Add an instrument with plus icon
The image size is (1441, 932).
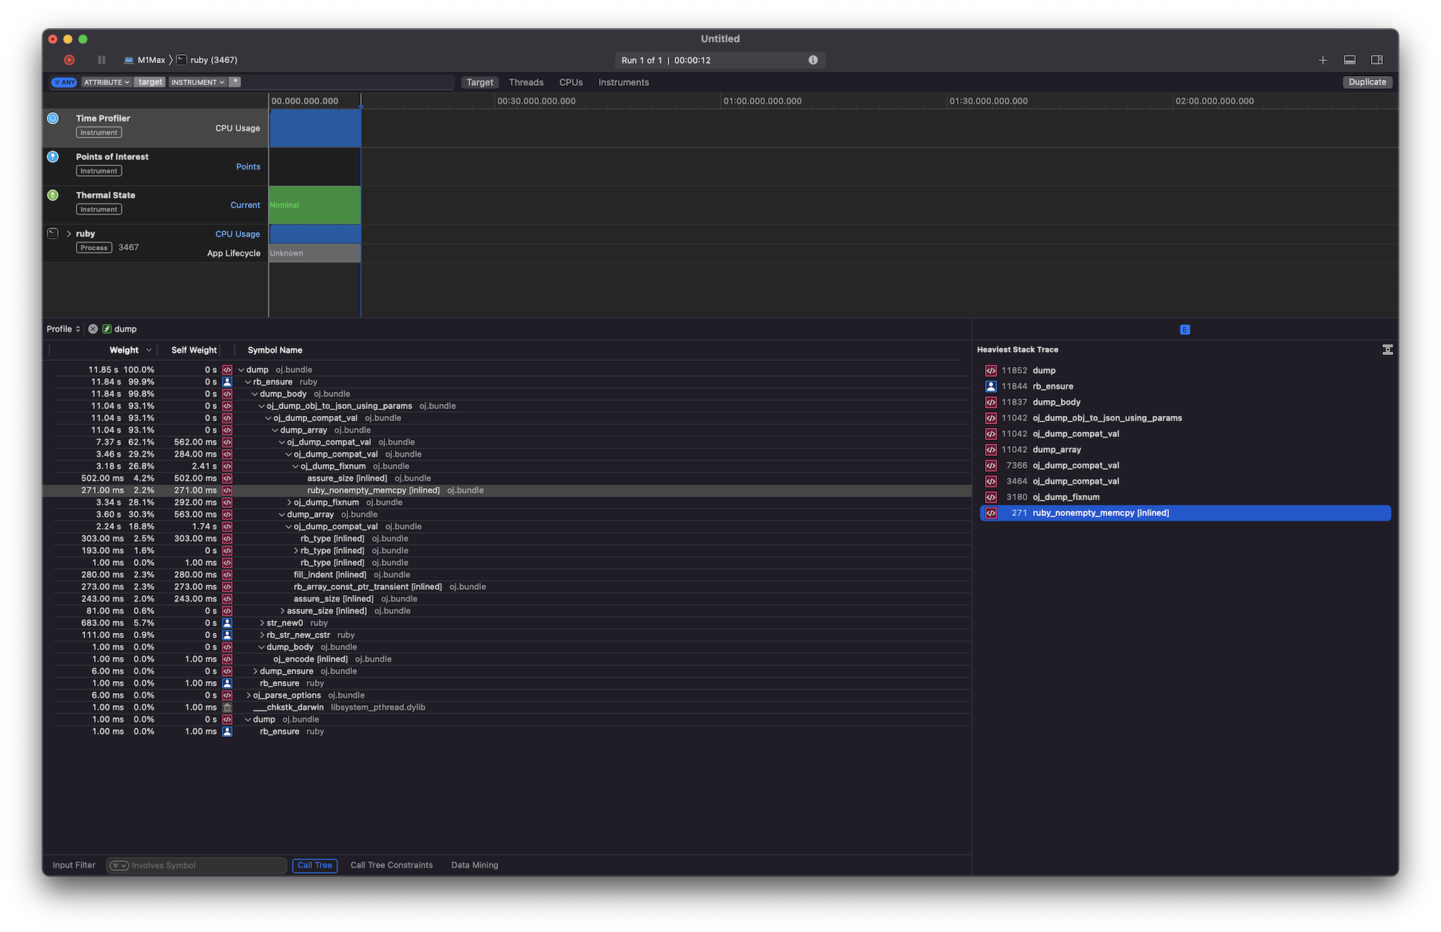point(1323,60)
